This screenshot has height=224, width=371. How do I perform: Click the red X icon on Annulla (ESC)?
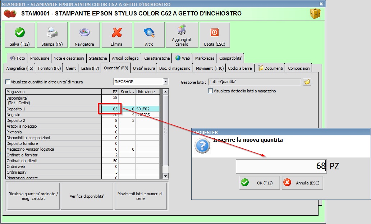coord(287,183)
